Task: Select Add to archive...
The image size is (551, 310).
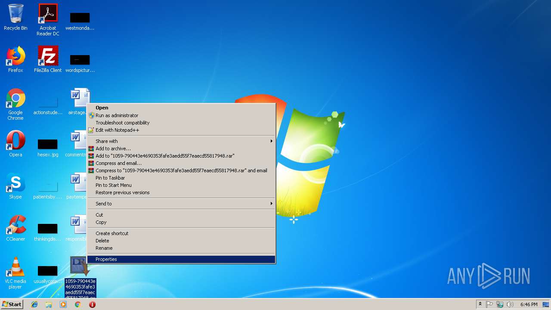Action: (181, 149)
